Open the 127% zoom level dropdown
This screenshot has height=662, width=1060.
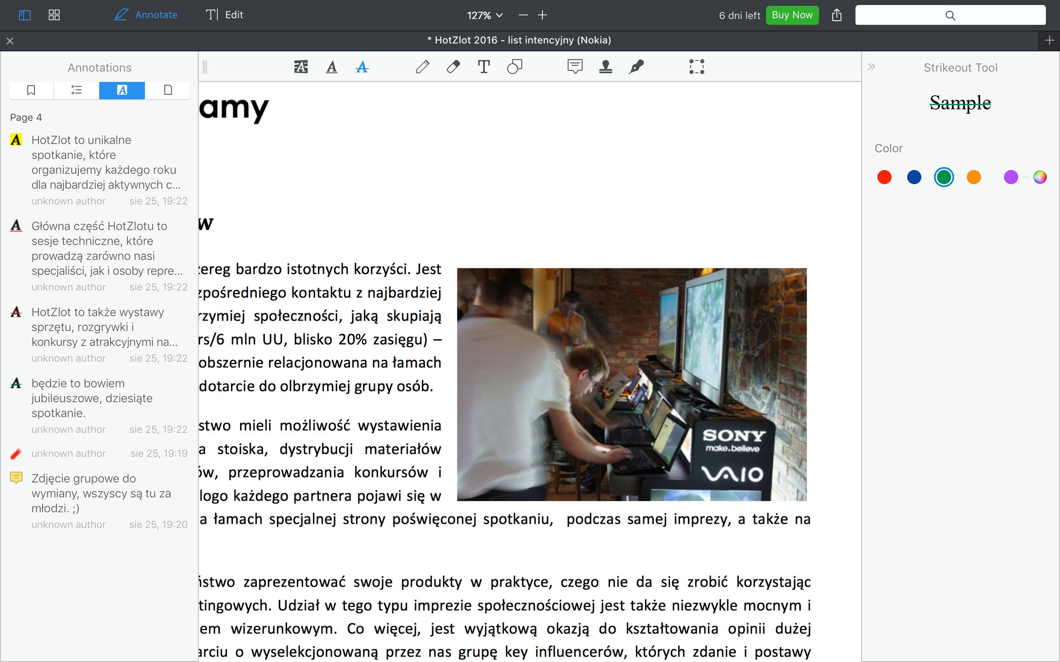coord(484,15)
